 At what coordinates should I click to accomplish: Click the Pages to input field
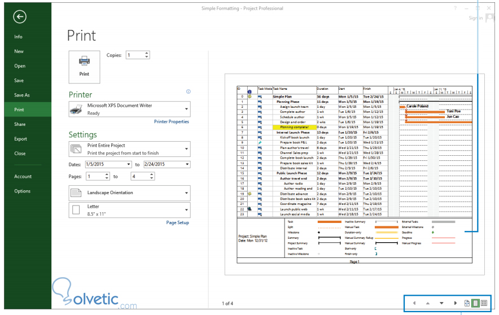(x=140, y=176)
